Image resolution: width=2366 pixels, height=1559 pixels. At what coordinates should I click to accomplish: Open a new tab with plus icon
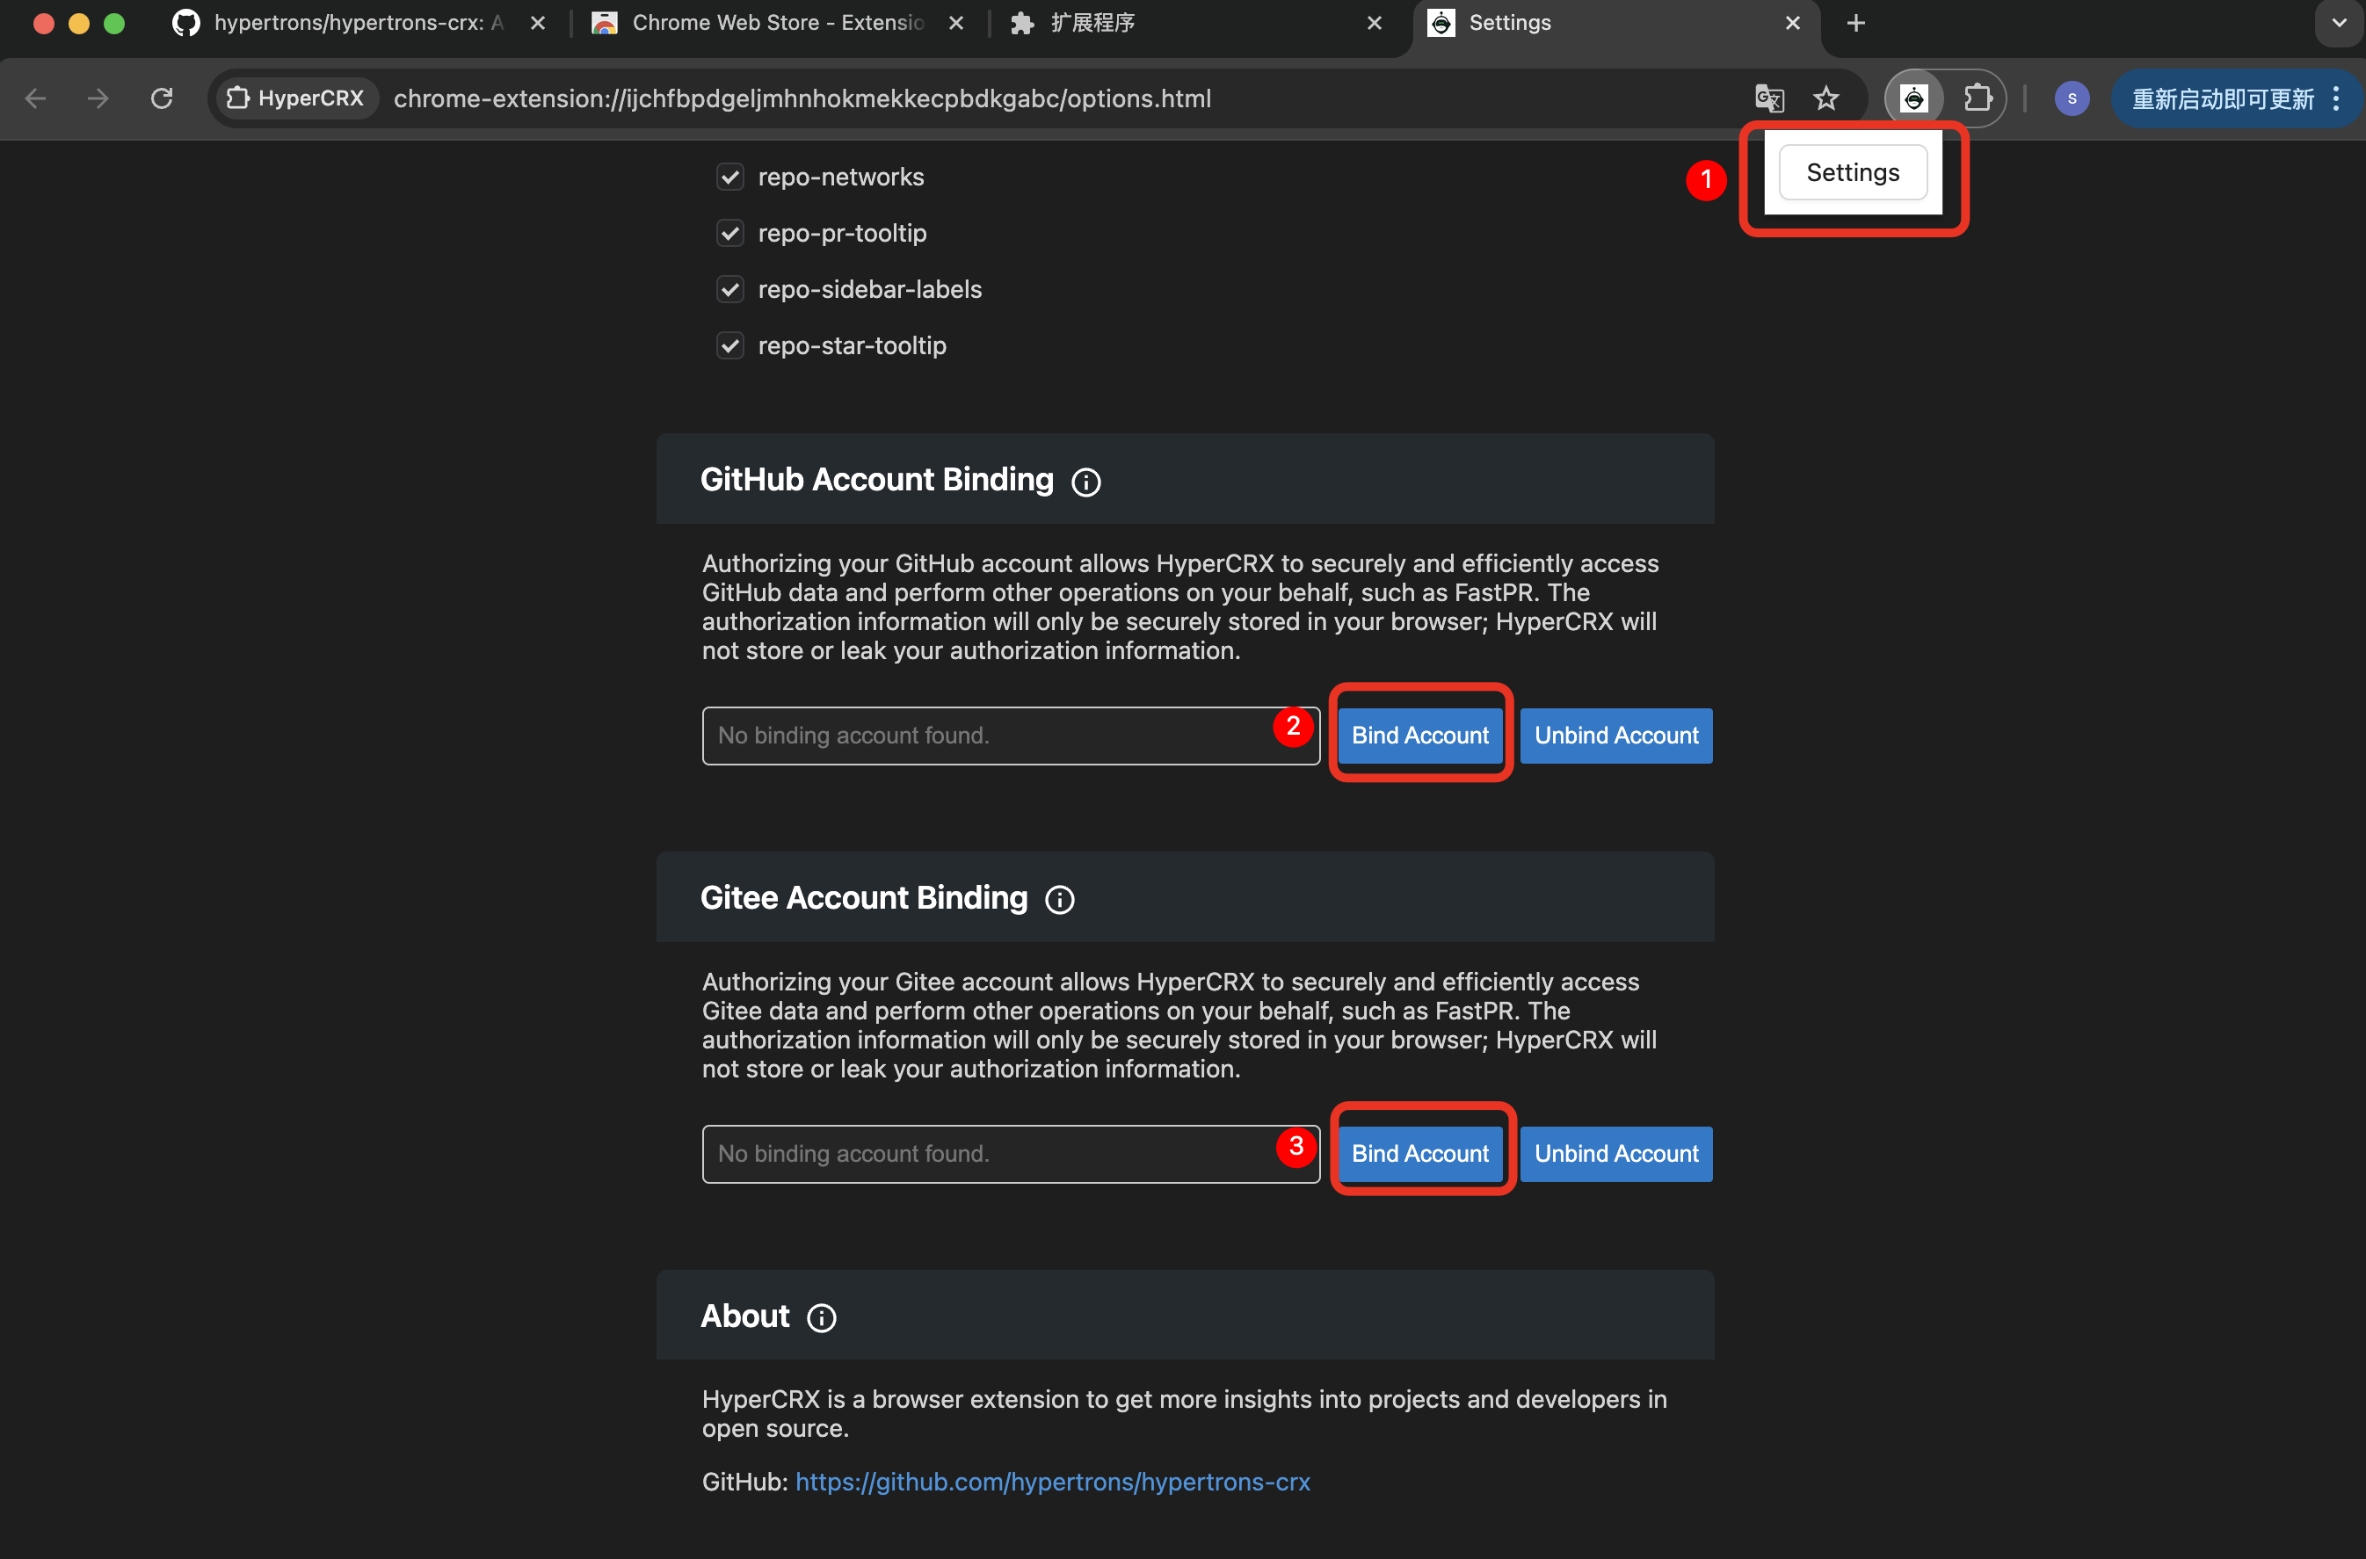click(x=1856, y=23)
